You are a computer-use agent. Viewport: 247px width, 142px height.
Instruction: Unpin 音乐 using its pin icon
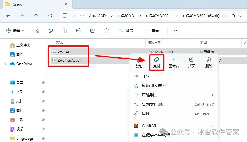tap(43, 120)
